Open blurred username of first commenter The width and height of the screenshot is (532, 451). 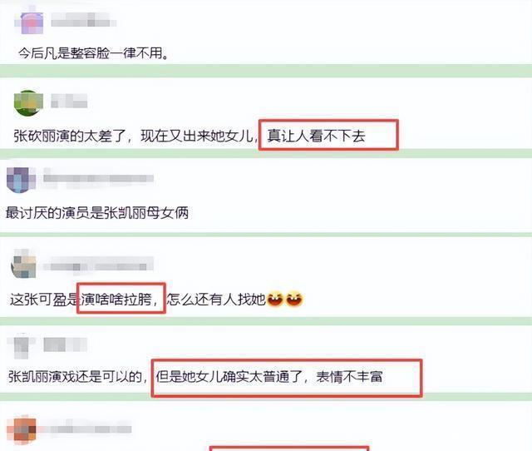click(83, 20)
